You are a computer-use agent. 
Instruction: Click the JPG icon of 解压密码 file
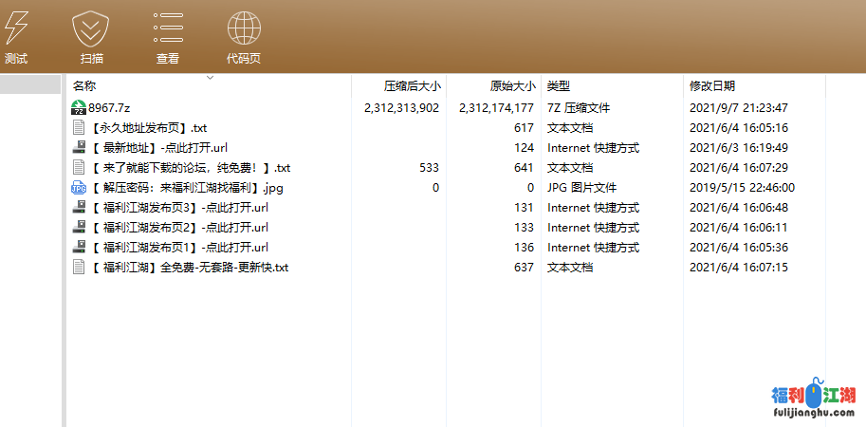click(79, 188)
